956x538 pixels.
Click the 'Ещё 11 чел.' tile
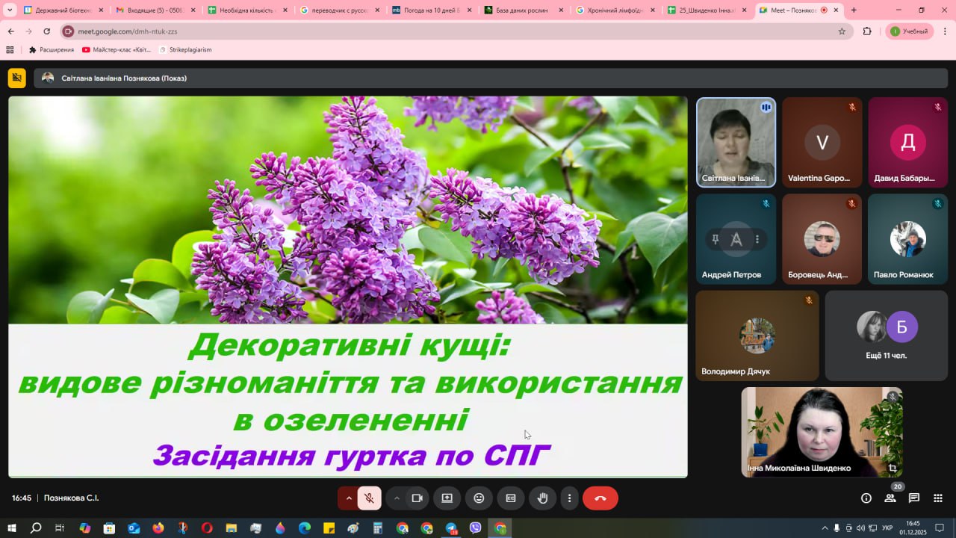[x=886, y=336]
